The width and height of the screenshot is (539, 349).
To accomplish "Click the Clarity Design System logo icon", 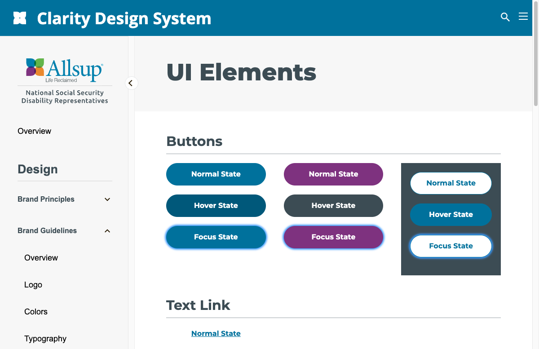I will [x=20, y=18].
